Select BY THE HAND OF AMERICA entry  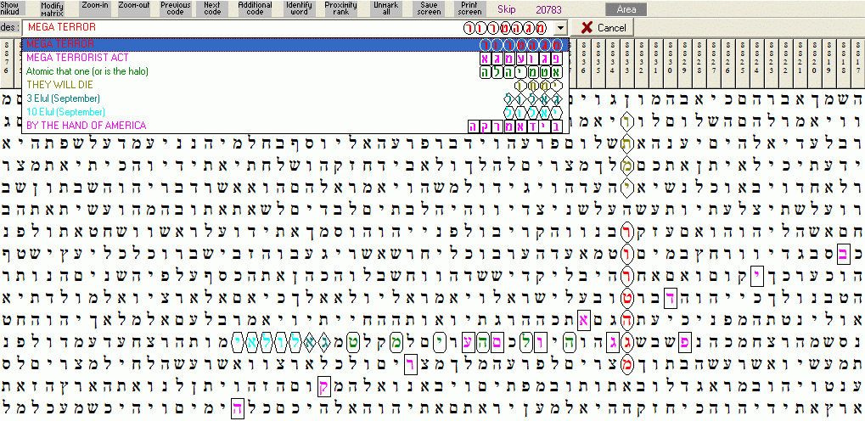click(x=295, y=126)
